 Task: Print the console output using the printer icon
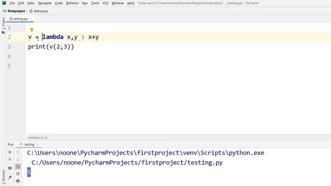coord(18,181)
